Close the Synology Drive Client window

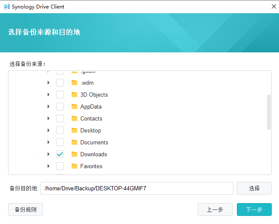pyautogui.click(x=274, y=6)
